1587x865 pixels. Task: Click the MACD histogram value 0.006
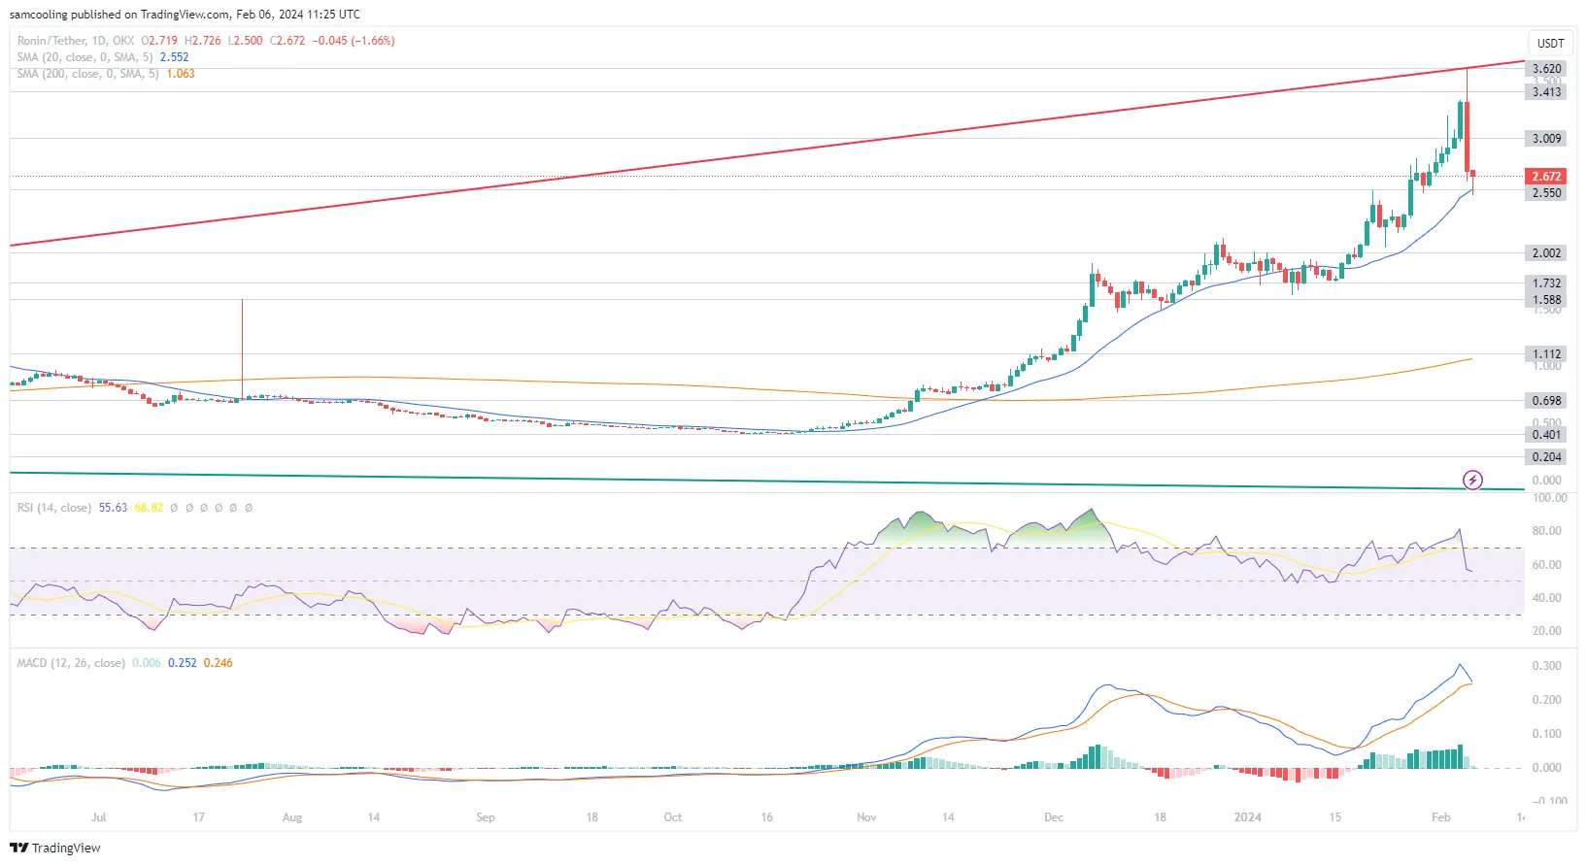tap(147, 663)
